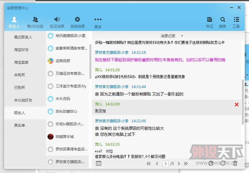Open contact 逆其自然
The image size is (249, 173).
tap(67, 61)
